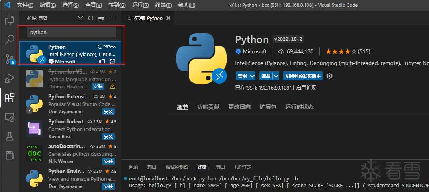Open 输出 output panel tab

tap(151, 167)
